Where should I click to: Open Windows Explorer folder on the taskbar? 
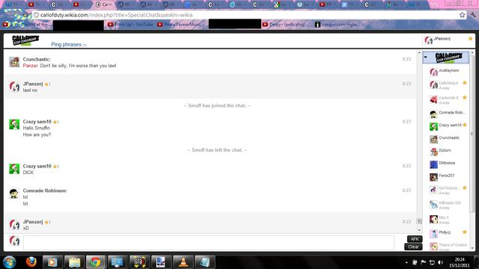74,262
